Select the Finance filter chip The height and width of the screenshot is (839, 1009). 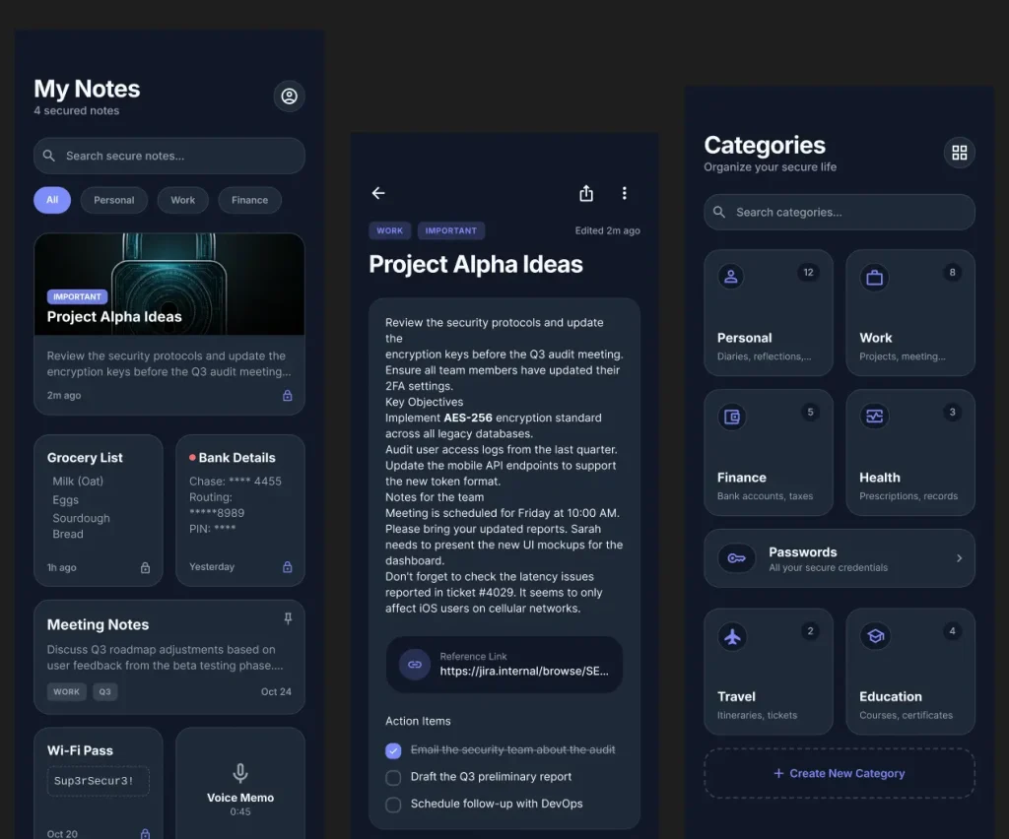coord(249,200)
